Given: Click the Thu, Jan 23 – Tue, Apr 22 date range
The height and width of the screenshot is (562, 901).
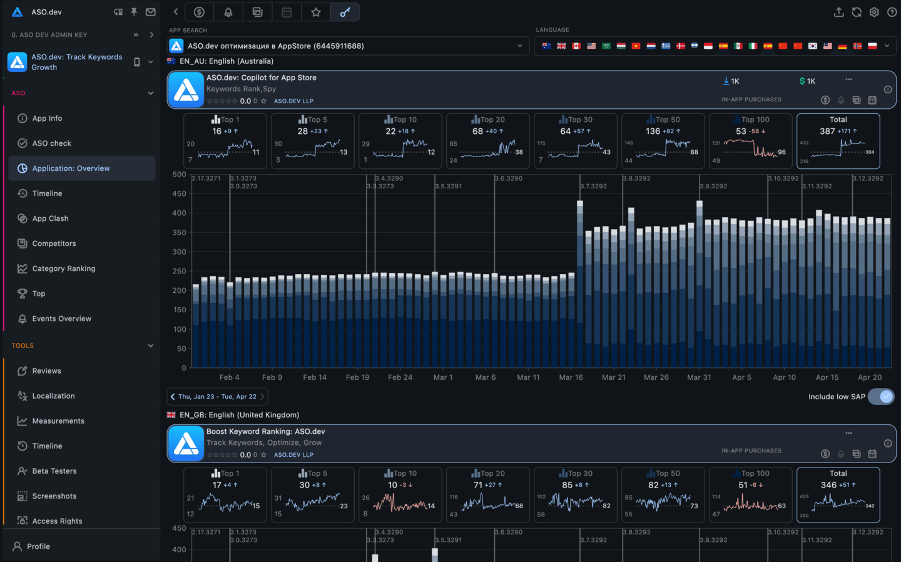Looking at the screenshot, I should point(217,396).
